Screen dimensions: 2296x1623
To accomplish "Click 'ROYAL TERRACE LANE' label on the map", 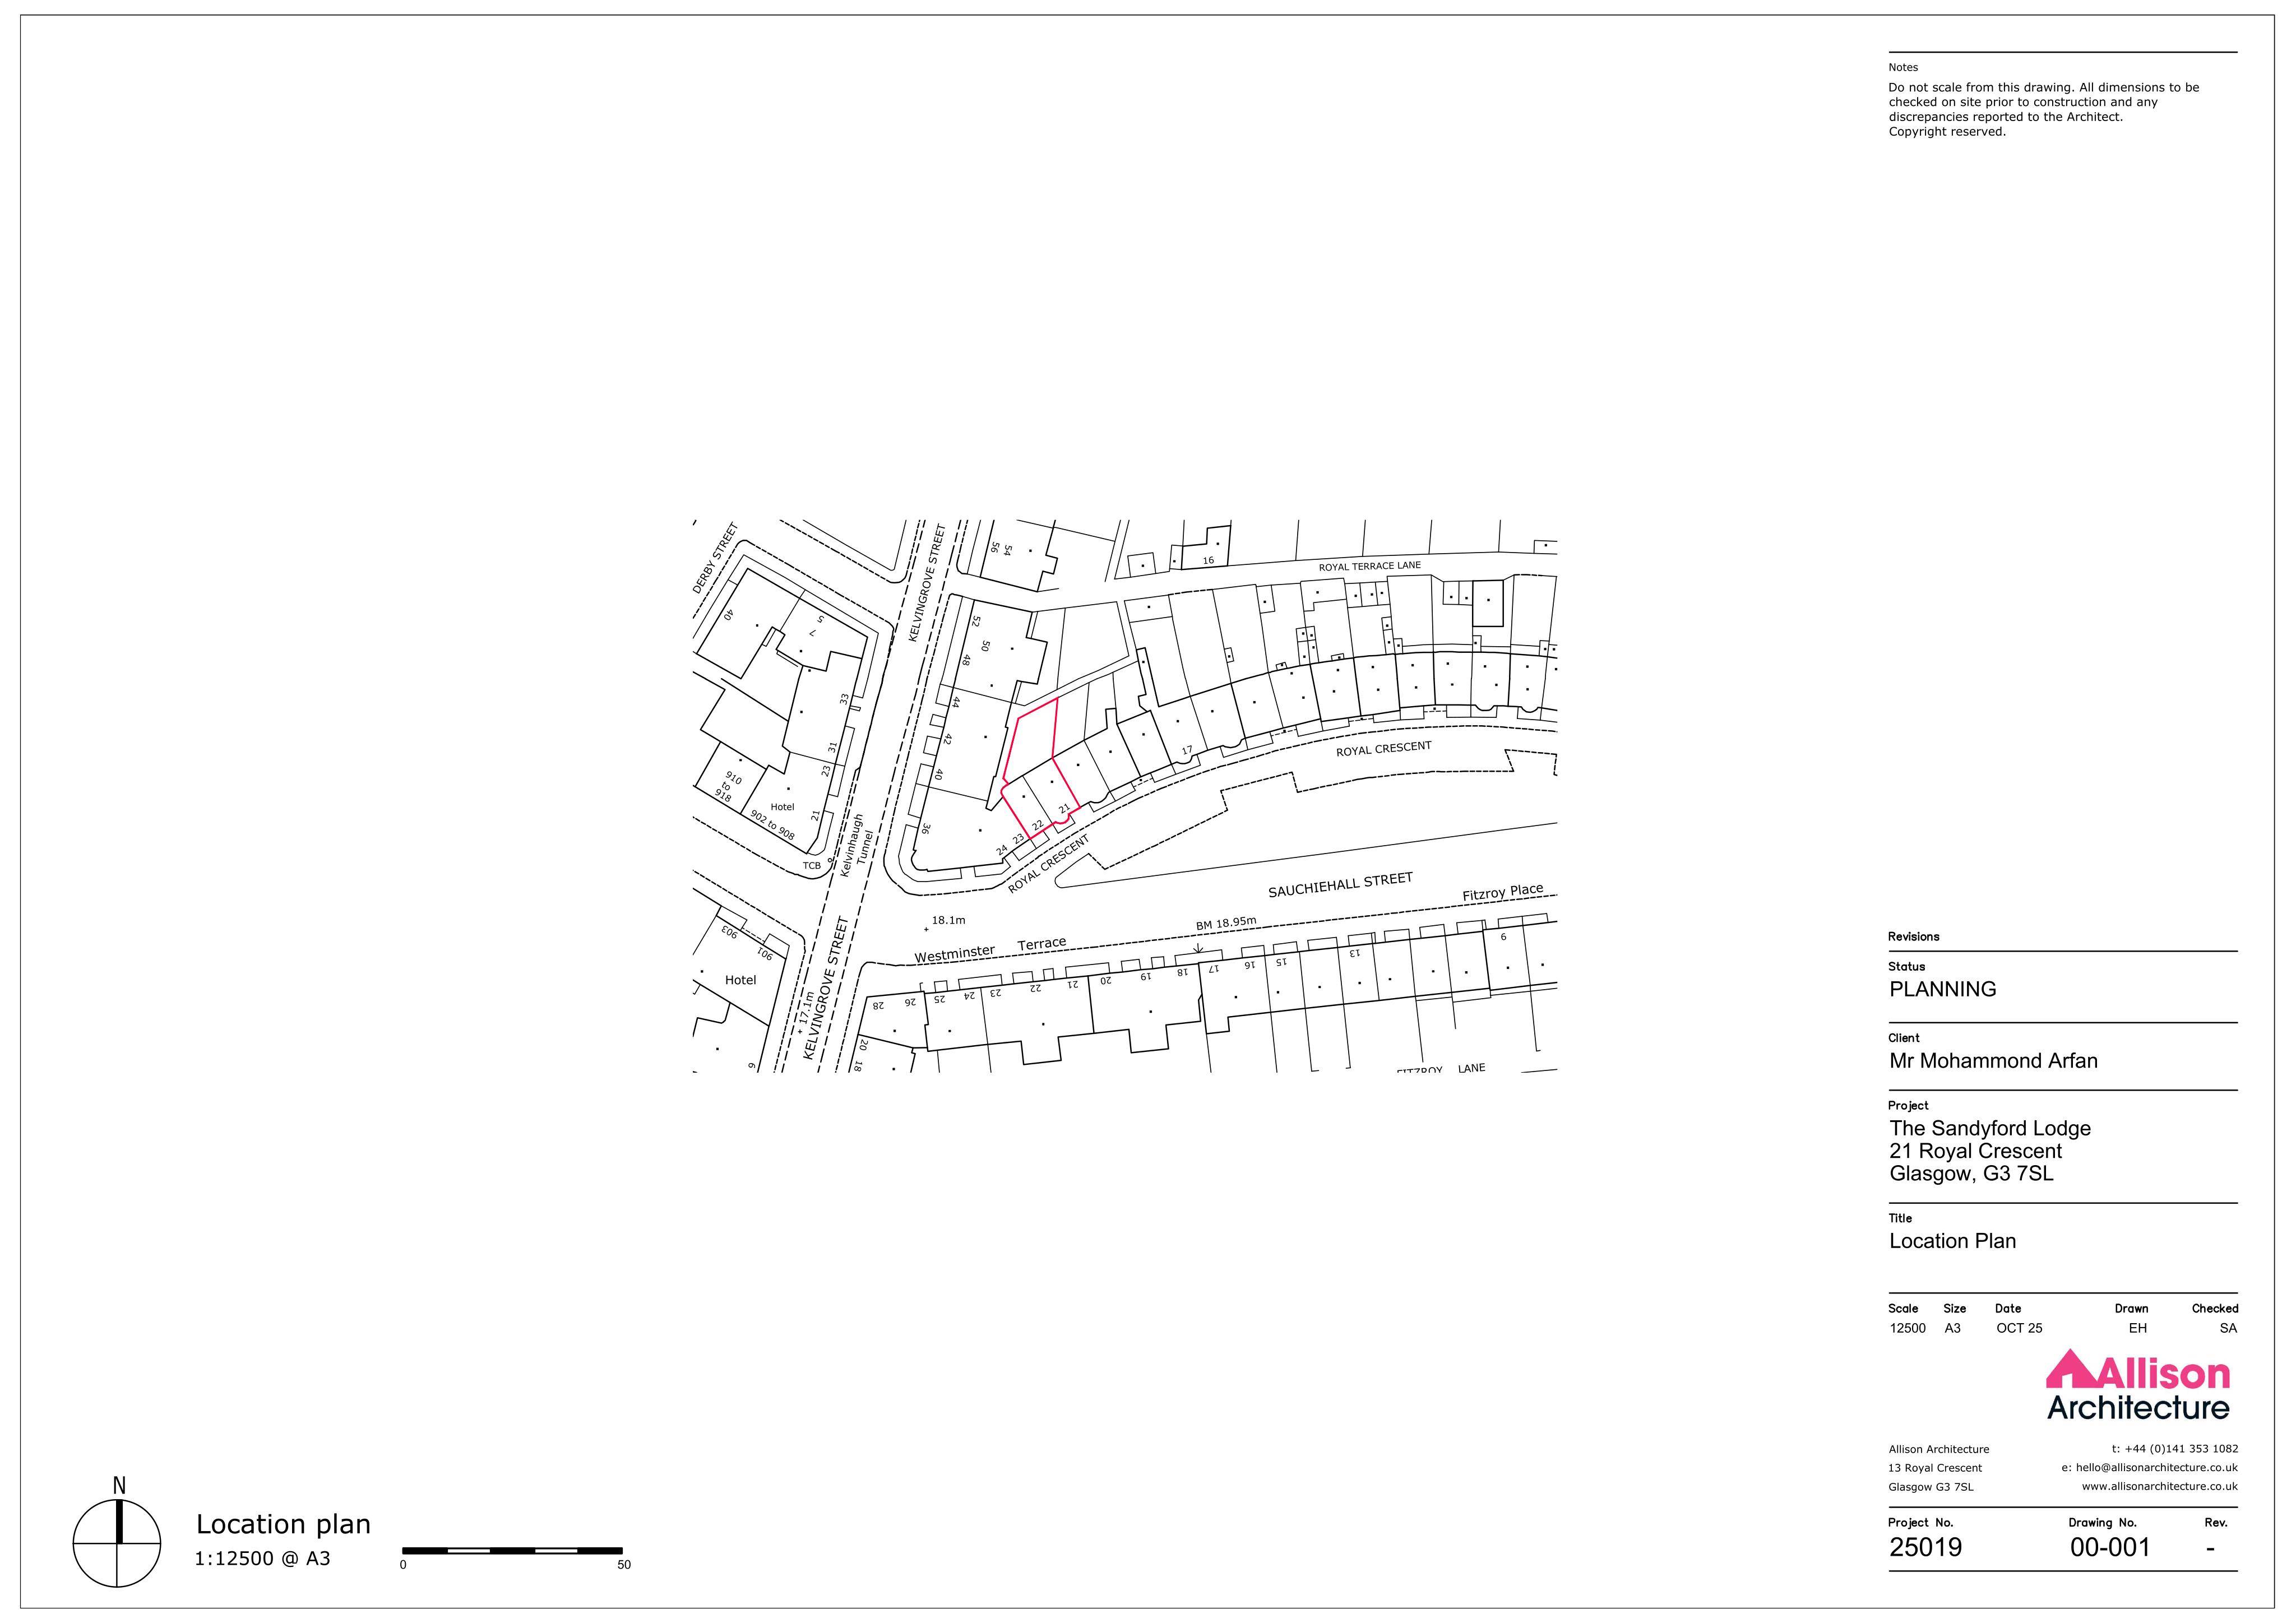I will [1369, 566].
